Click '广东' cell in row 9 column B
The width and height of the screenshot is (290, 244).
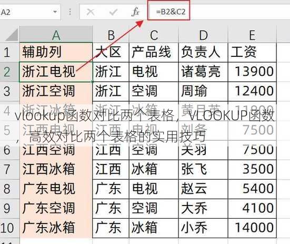[111, 209]
